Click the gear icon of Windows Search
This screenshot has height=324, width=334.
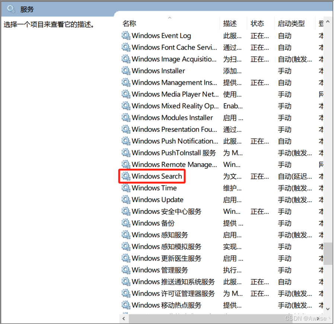coord(126,176)
